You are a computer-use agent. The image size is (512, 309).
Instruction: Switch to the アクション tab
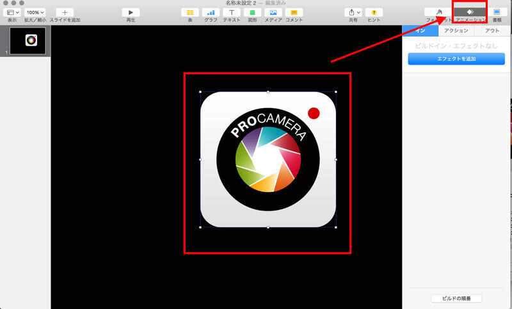click(x=456, y=31)
